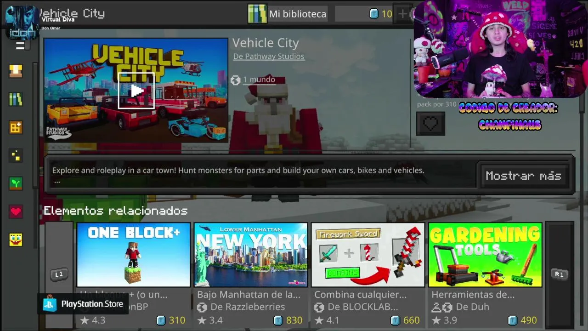Image resolution: width=588 pixels, height=331 pixels.
Task: Add Vehicle City to wishlist heart
Action: pyautogui.click(x=430, y=124)
